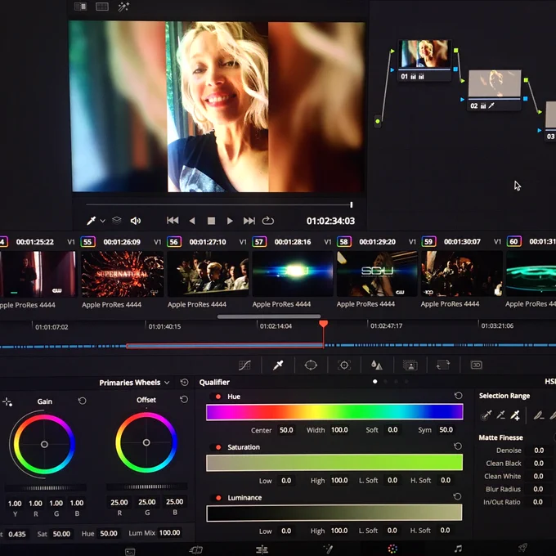Open the Tracker palette
Screen dimensions: 556x556
(x=344, y=365)
